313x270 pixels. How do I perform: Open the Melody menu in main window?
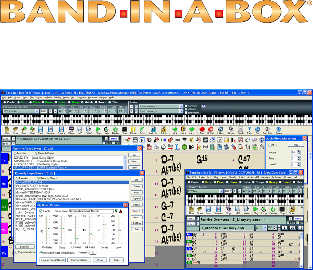coord(48,97)
